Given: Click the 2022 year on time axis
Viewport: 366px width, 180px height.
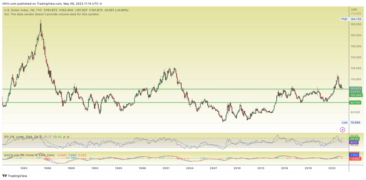Looking at the screenshot, I should [x=332, y=168].
